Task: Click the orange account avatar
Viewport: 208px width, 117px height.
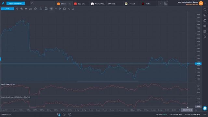Action: tap(201, 3)
